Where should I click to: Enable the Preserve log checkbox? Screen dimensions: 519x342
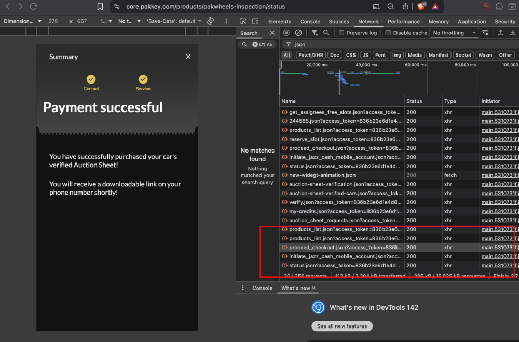(342, 33)
